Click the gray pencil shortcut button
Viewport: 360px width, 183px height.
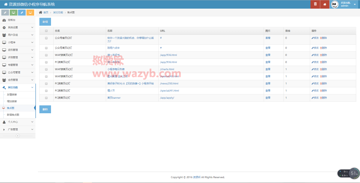(x=5, y=13)
